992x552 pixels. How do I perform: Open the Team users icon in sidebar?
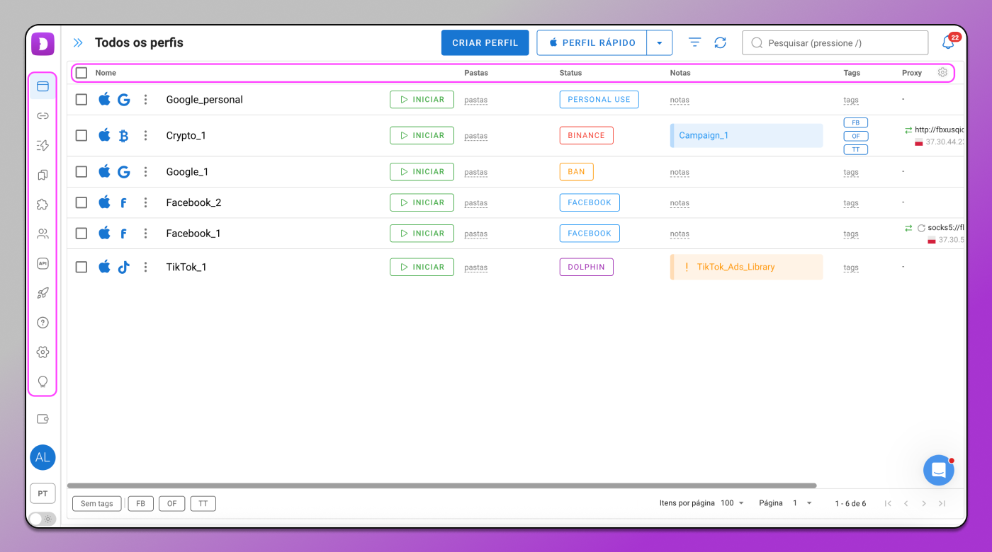click(x=43, y=234)
